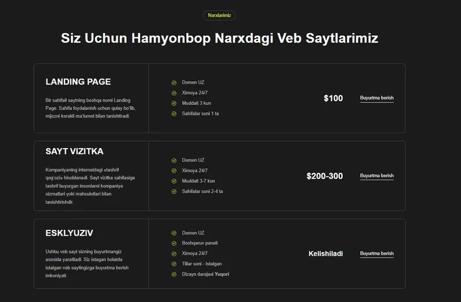Click the Esklyuziv description paragraph

(87, 263)
